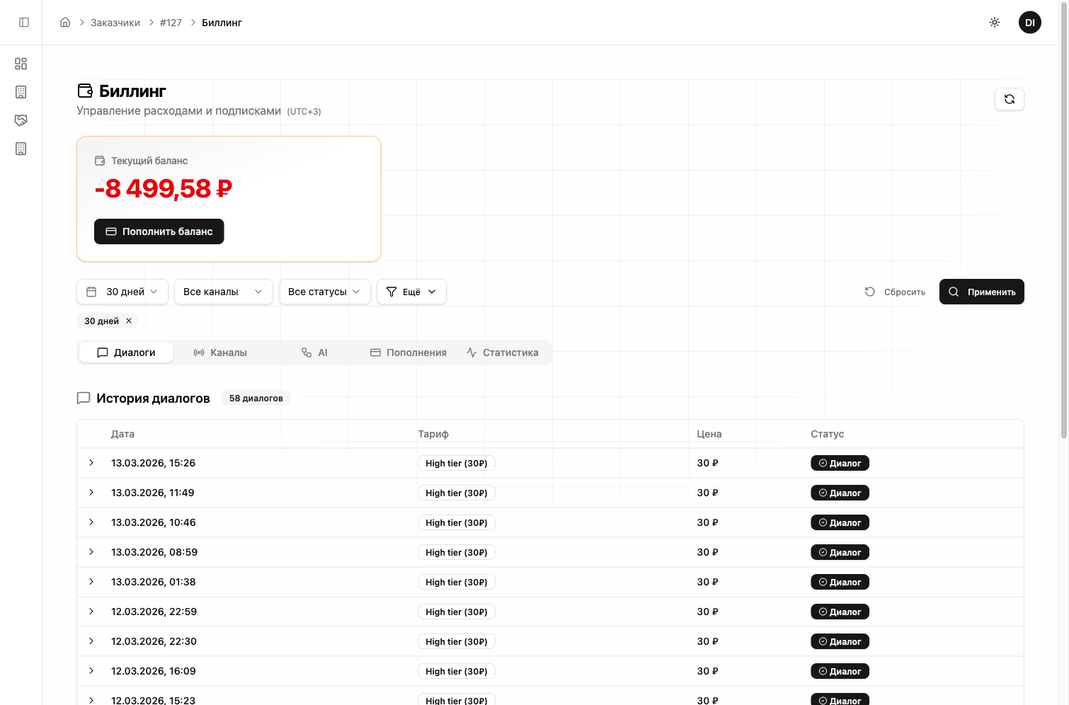Image resolution: width=1069 pixels, height=705 pixels.
Task: Expand the 12.03.2026, 22:59 dialog row
Action: (91, 612)
